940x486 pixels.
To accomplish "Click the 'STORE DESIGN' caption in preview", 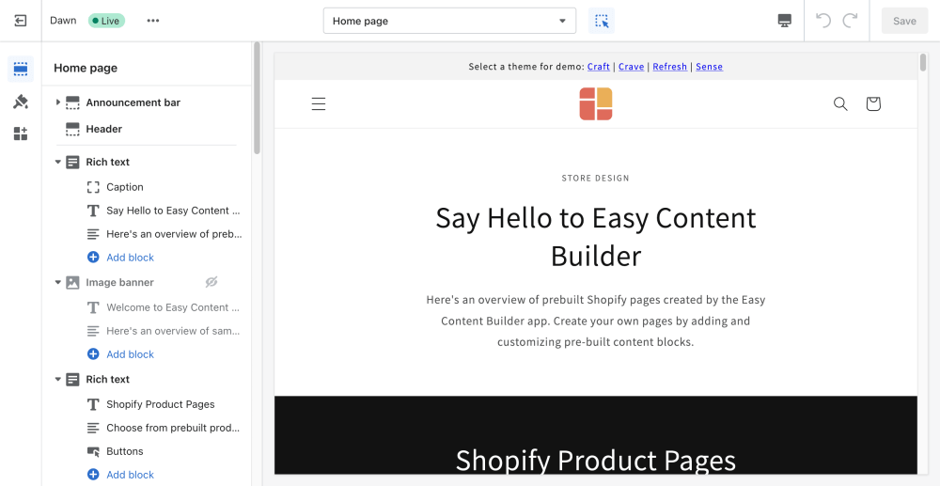I will [596, 178].
